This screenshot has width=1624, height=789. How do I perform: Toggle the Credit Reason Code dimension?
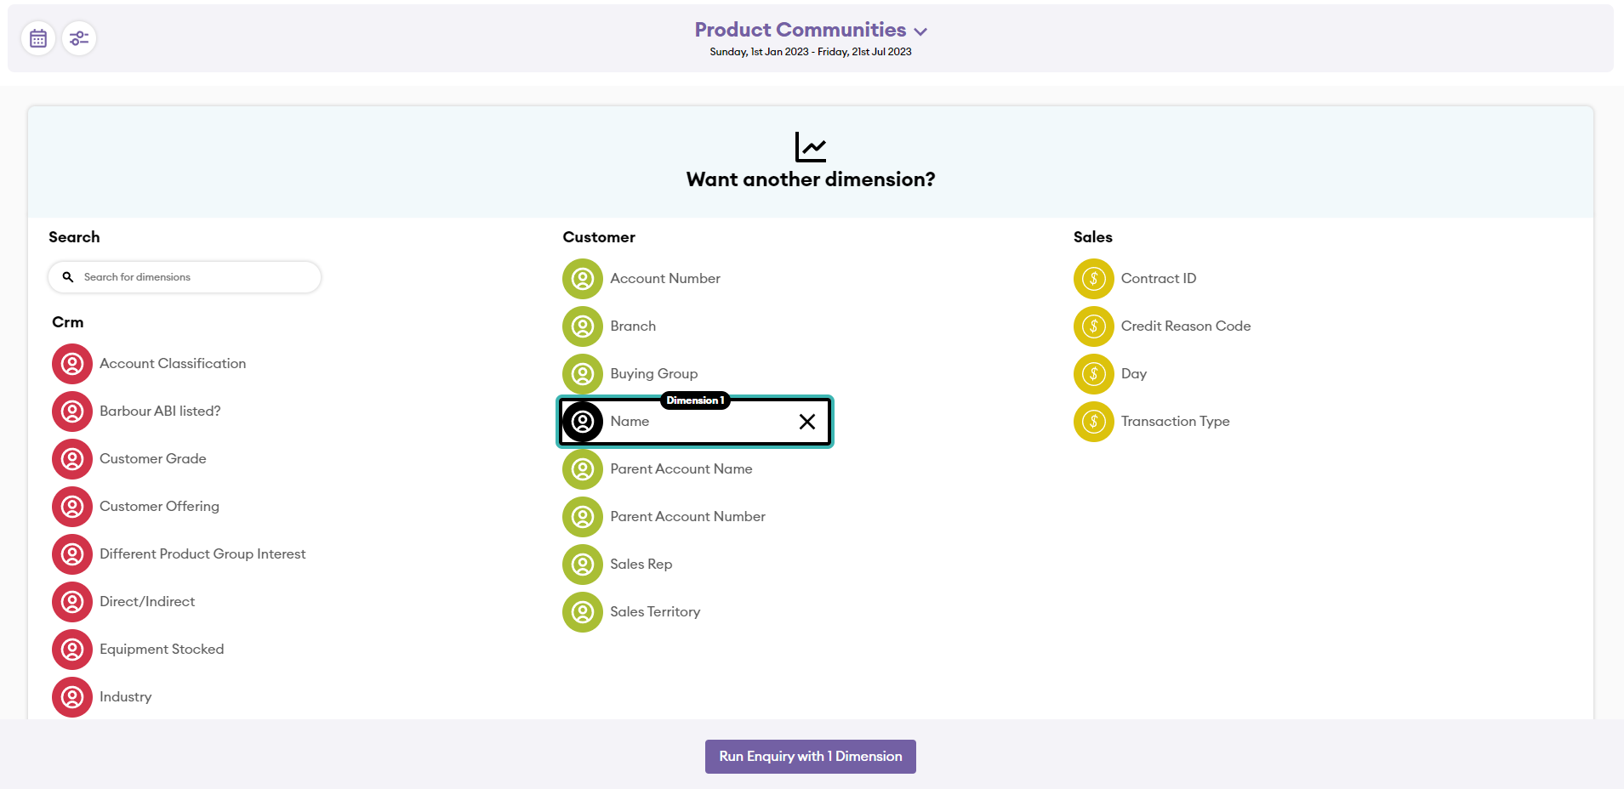tap(1185, 326)
